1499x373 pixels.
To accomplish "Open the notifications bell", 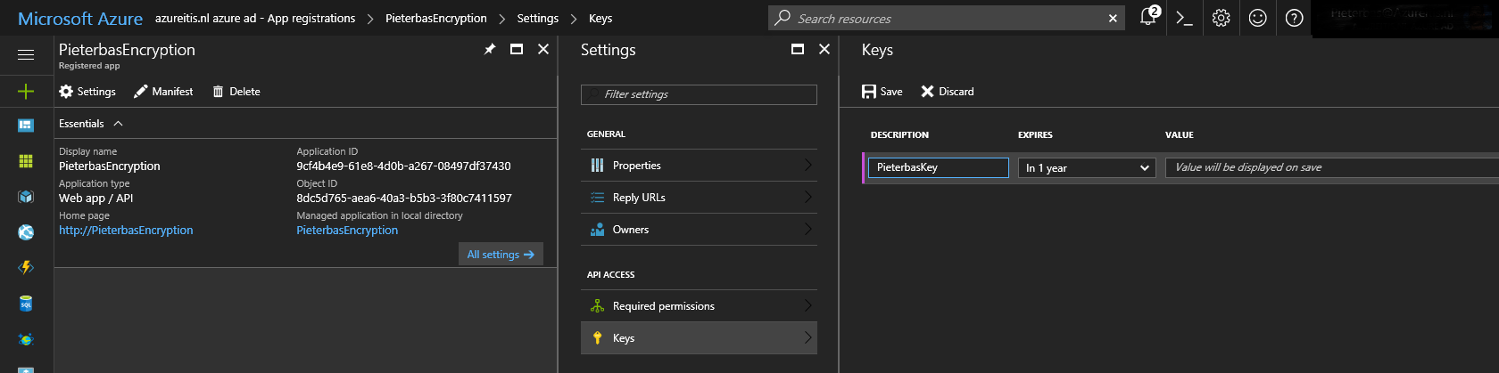I will (1148, 18).
